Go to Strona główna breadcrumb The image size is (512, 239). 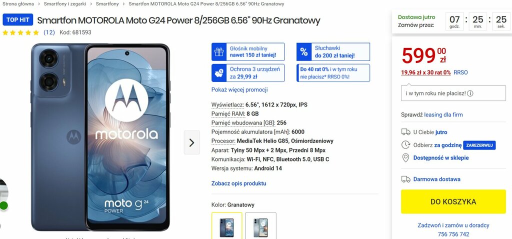[18, 4]
